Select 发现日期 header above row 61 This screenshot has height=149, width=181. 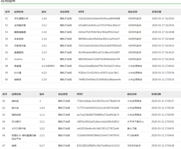(156, 94)
